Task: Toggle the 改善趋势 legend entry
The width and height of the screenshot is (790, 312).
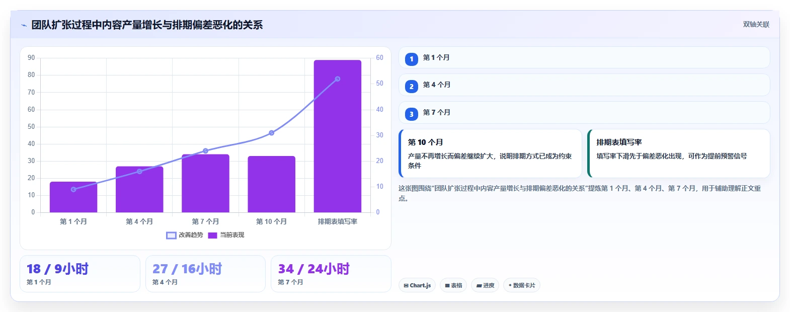Action: click(x=185, y=235)
